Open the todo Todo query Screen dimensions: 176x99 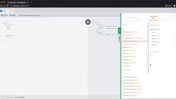[135, 60]
